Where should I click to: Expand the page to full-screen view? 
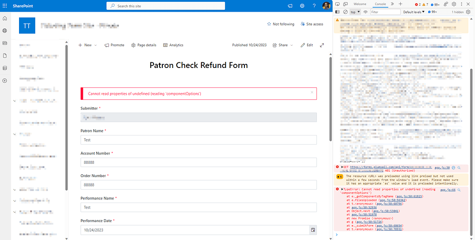(322, 45)
